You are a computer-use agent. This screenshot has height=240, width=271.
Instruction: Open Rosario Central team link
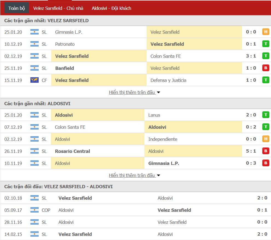point(72,151)
